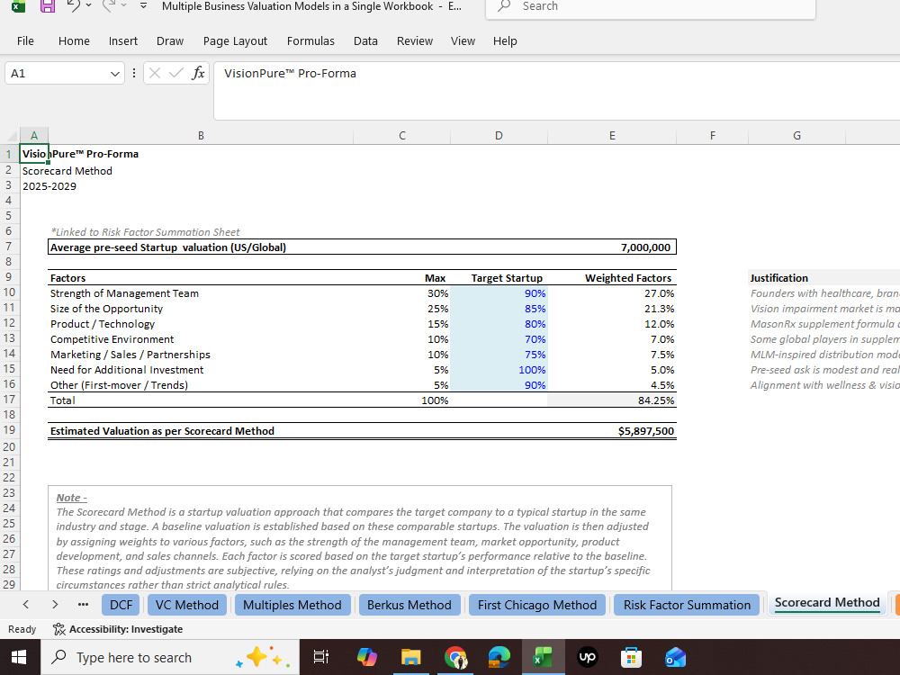Viewport: 900px width, 675px height.
Task: Open the Redo history dropdown arrow
Action: (x=122, y=5)
